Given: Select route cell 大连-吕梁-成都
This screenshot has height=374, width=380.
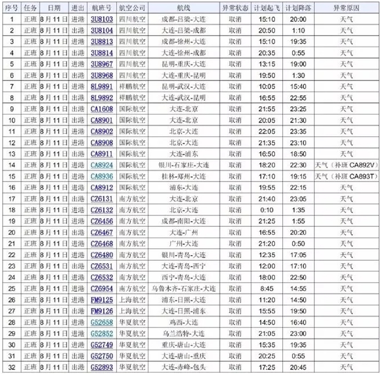Looking at the screenshot, I should tap(184, 30).
